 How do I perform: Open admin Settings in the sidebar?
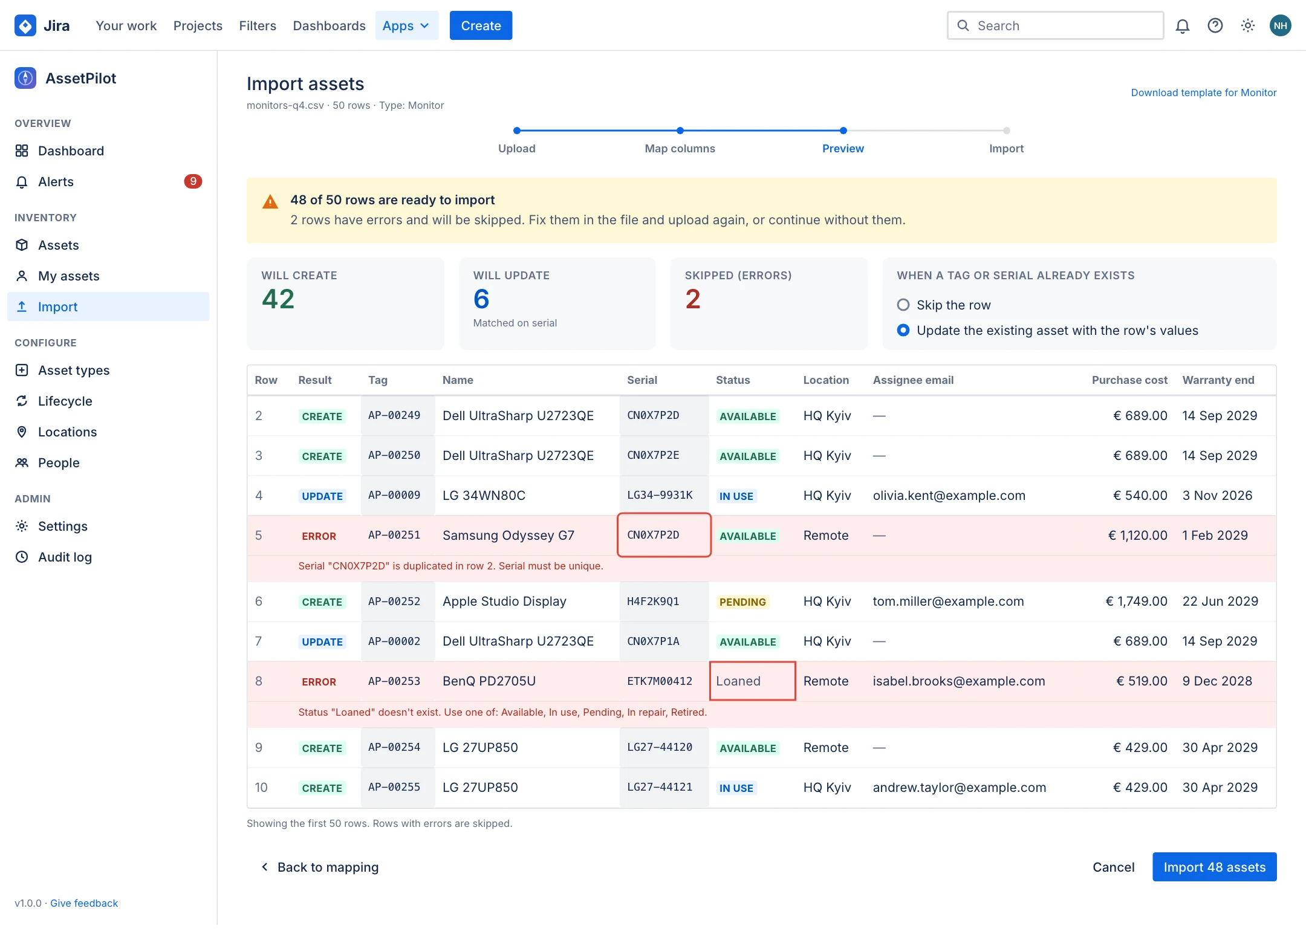[x=108, y=526]
